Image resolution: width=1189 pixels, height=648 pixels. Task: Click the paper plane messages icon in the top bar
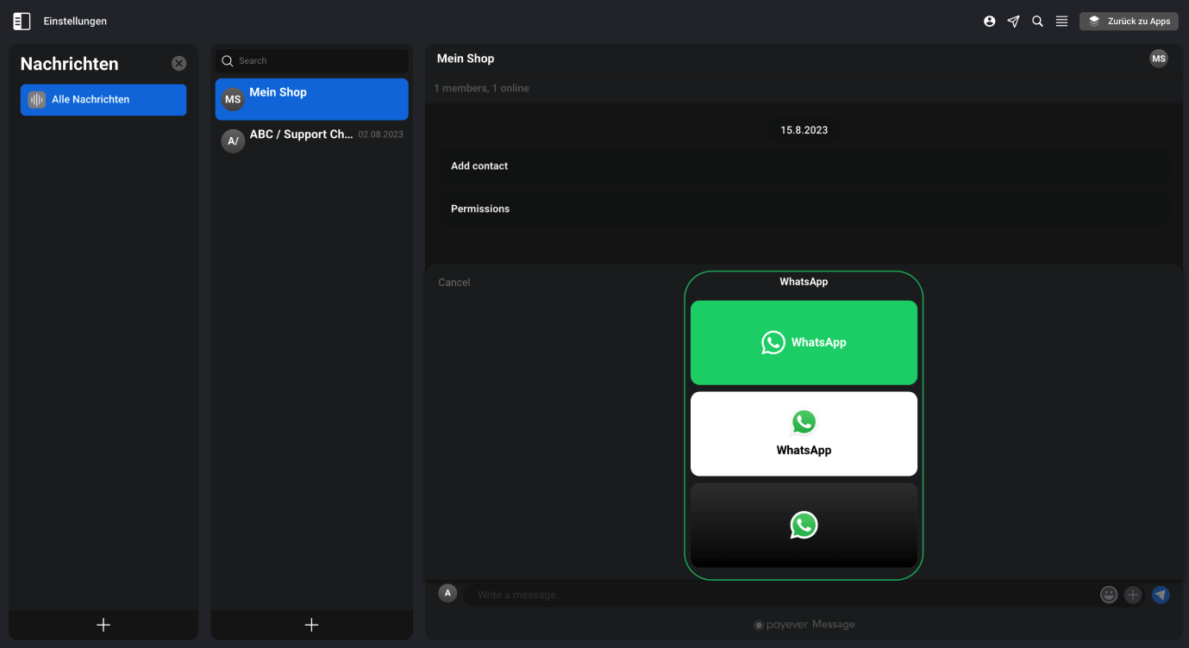pos(1014,22)
